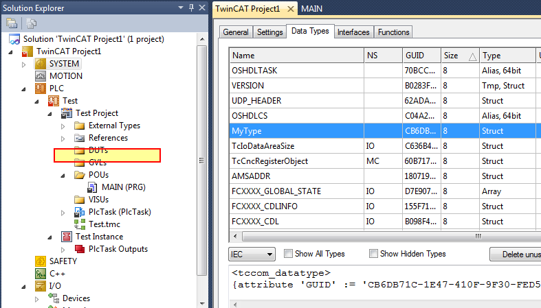Open the Solution Explorer window options dropdown
541x308 pixels.
click(181, 8)
